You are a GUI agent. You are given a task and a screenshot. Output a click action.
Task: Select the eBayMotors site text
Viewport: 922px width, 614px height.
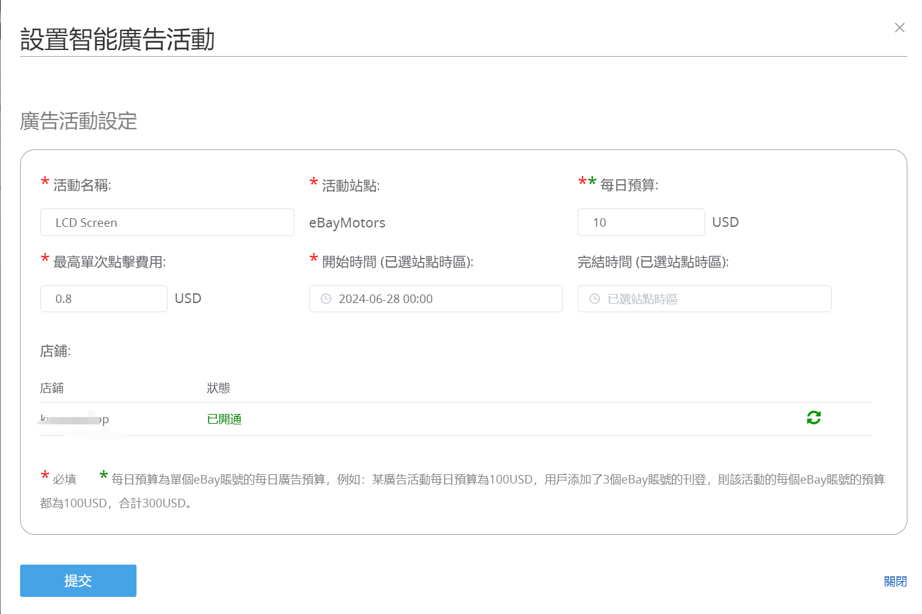tap(347, 223)
